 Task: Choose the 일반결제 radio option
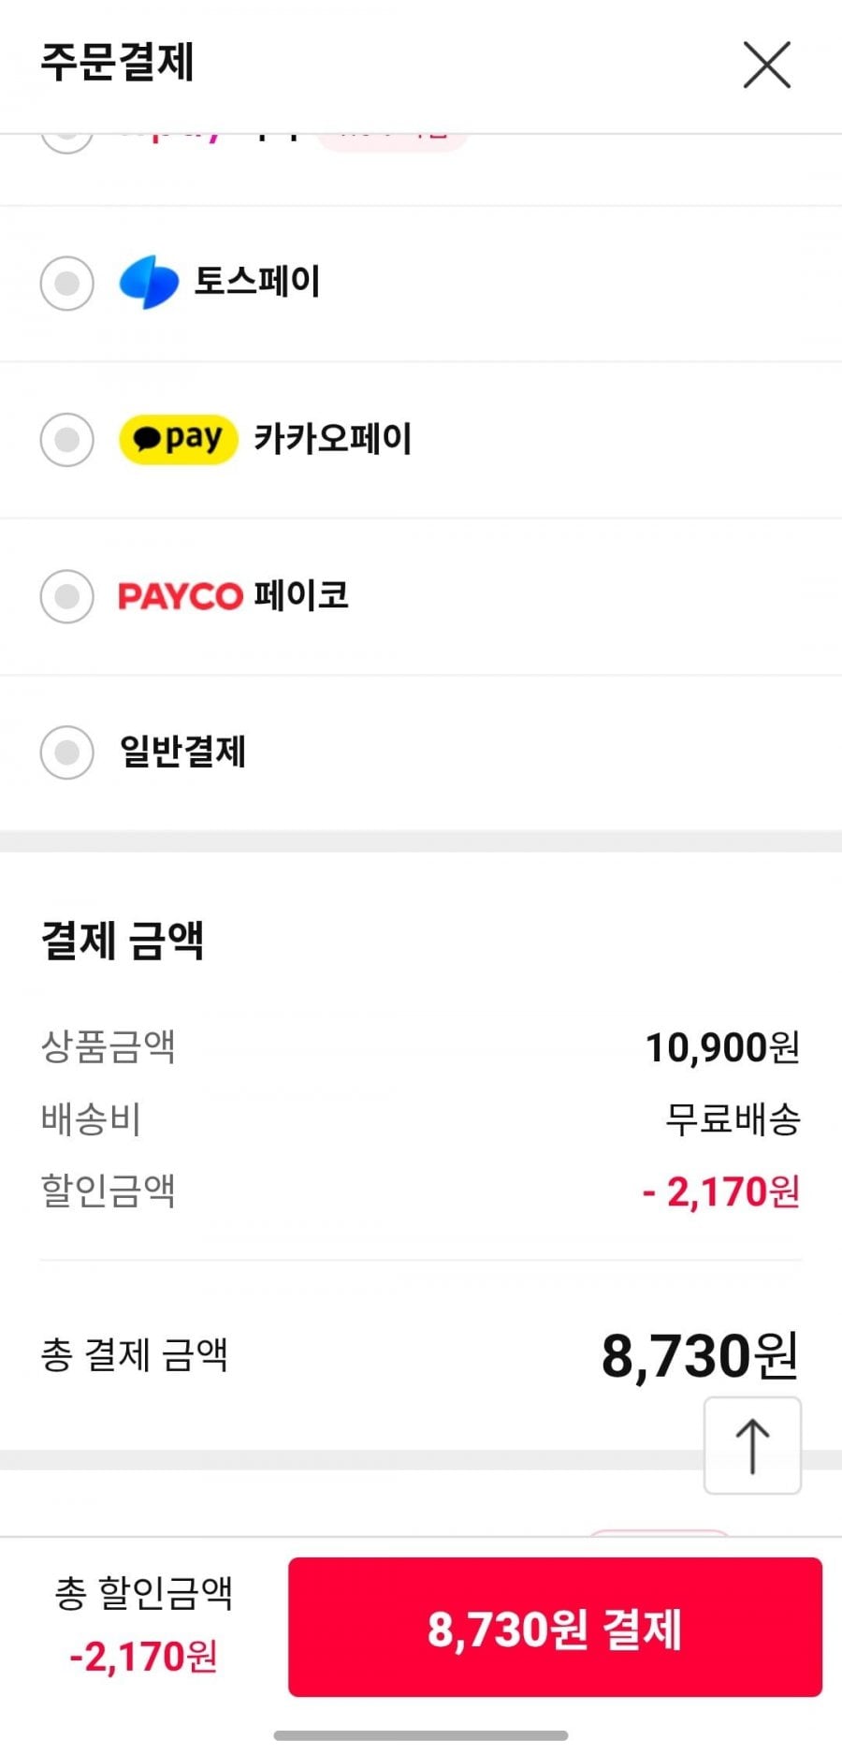click(67, 753)
